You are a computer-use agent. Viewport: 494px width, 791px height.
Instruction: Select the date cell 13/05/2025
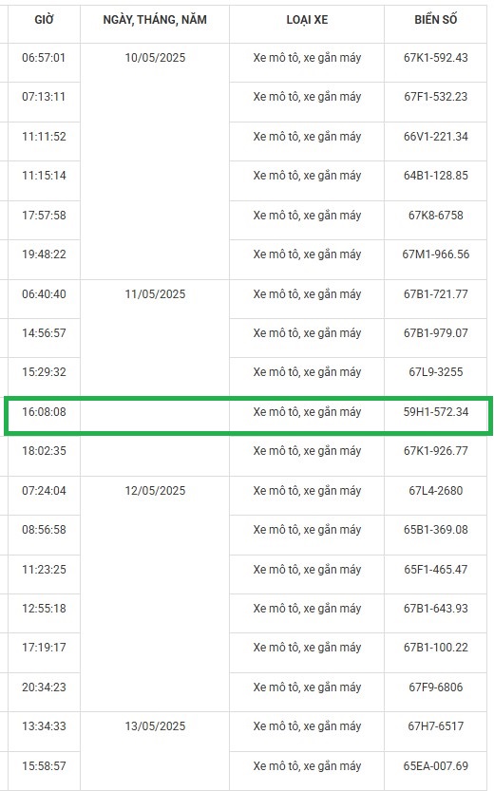point(155,726)
